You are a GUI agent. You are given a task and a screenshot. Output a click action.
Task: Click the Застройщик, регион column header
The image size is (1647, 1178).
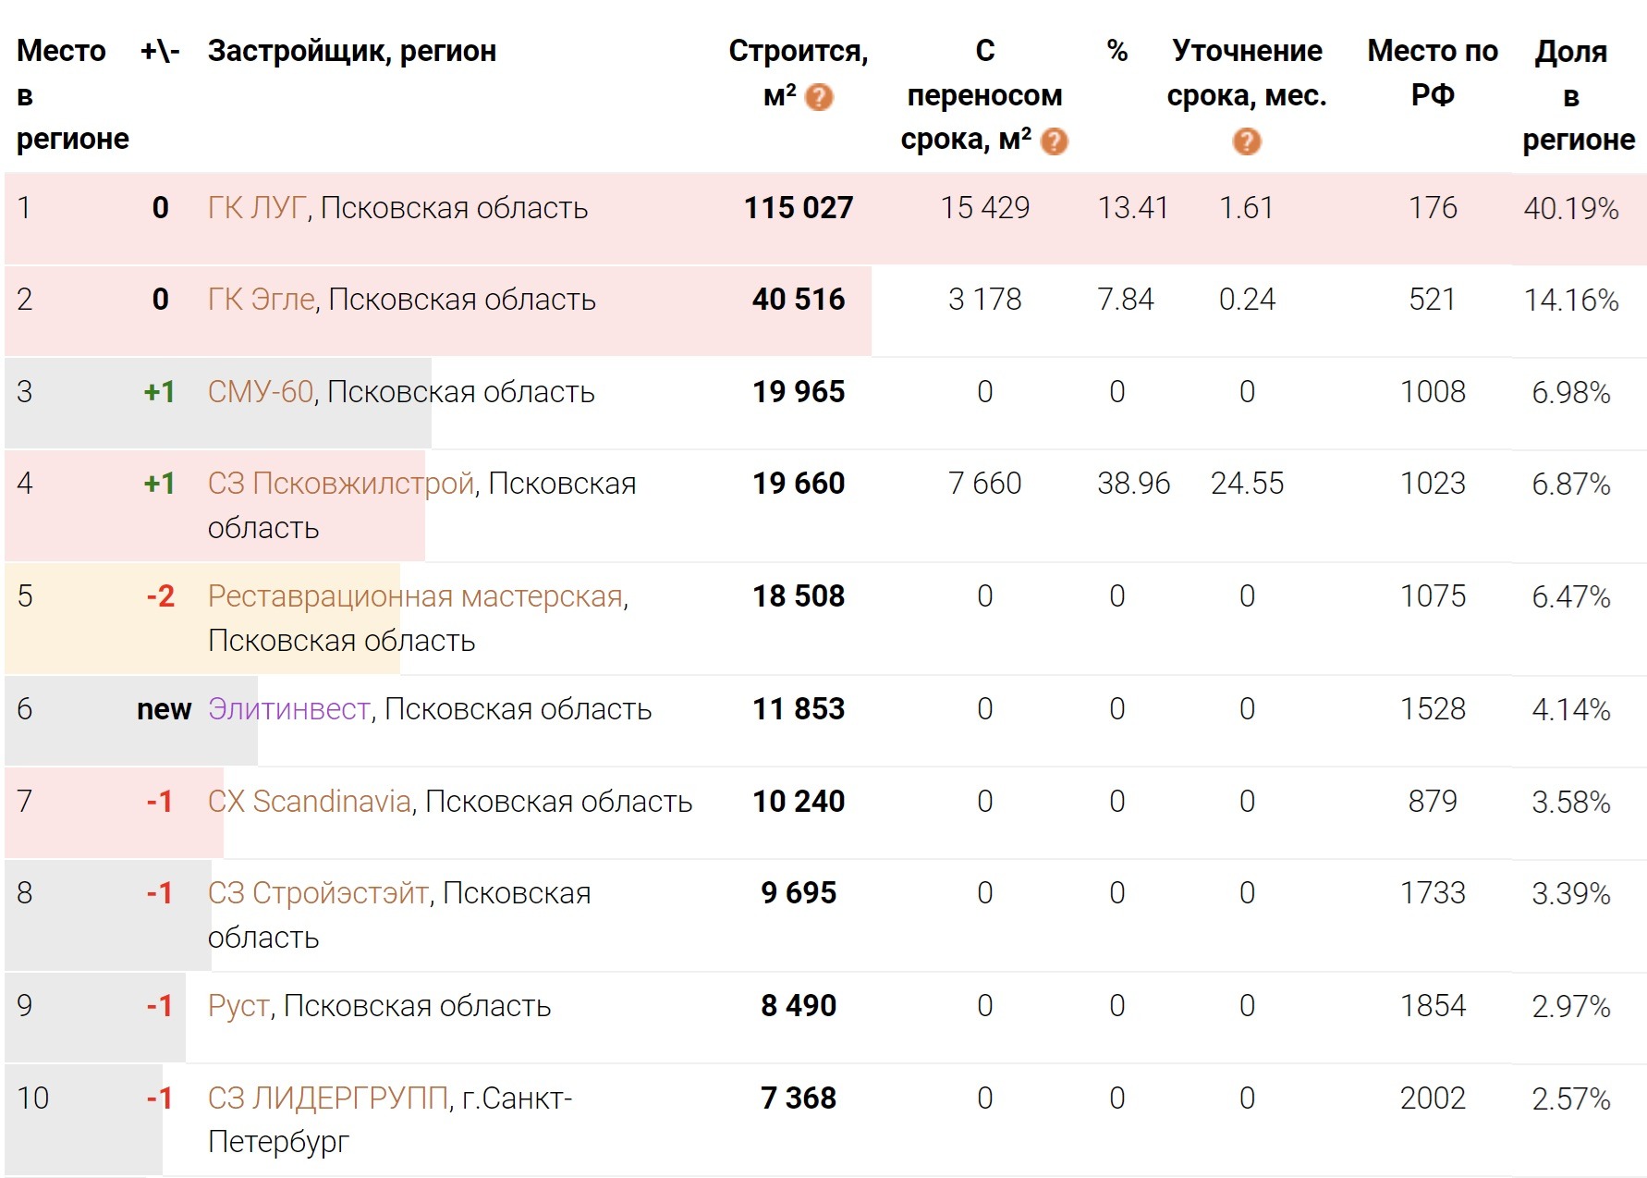(x=351, y=51)
